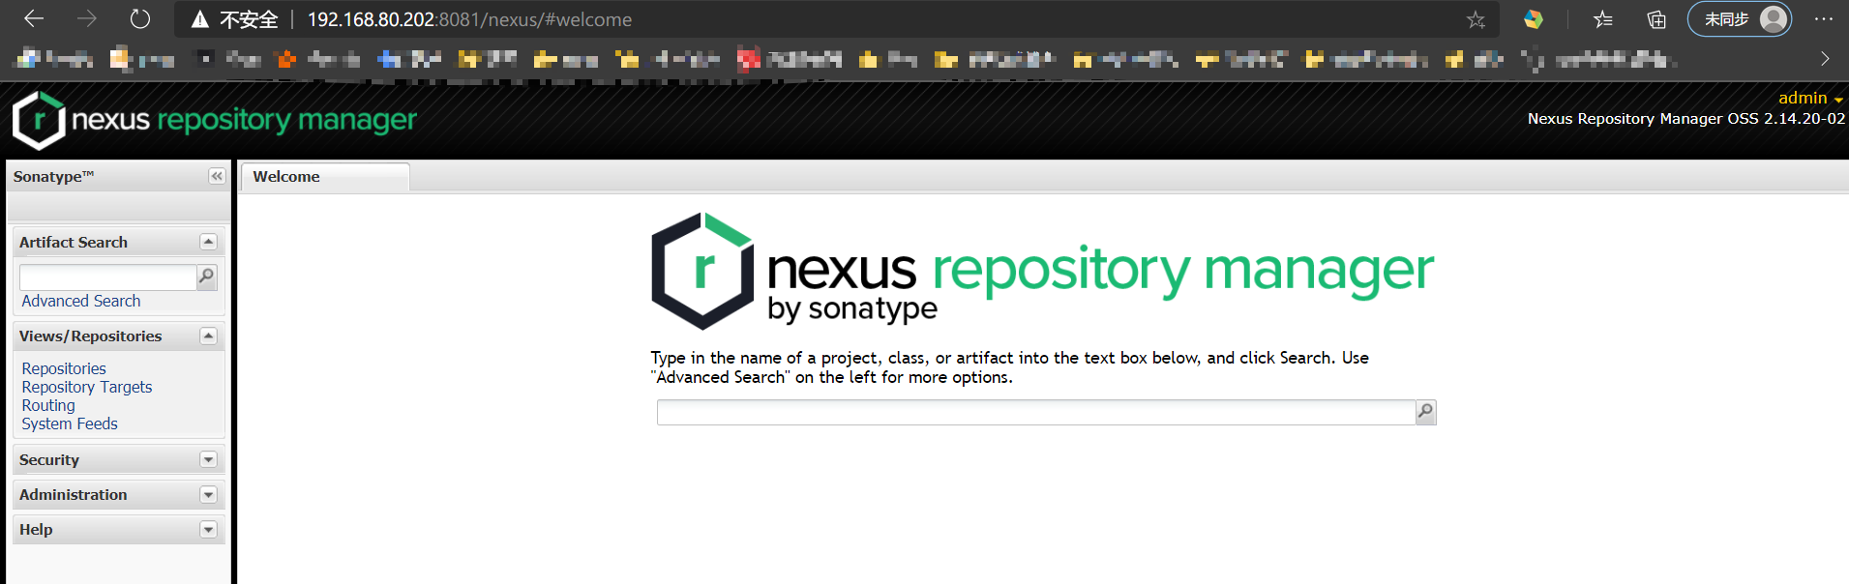The height and width of the screenshot is (584, 1849).
Task: Open the Repository Targets link
Action: (87, 388)
